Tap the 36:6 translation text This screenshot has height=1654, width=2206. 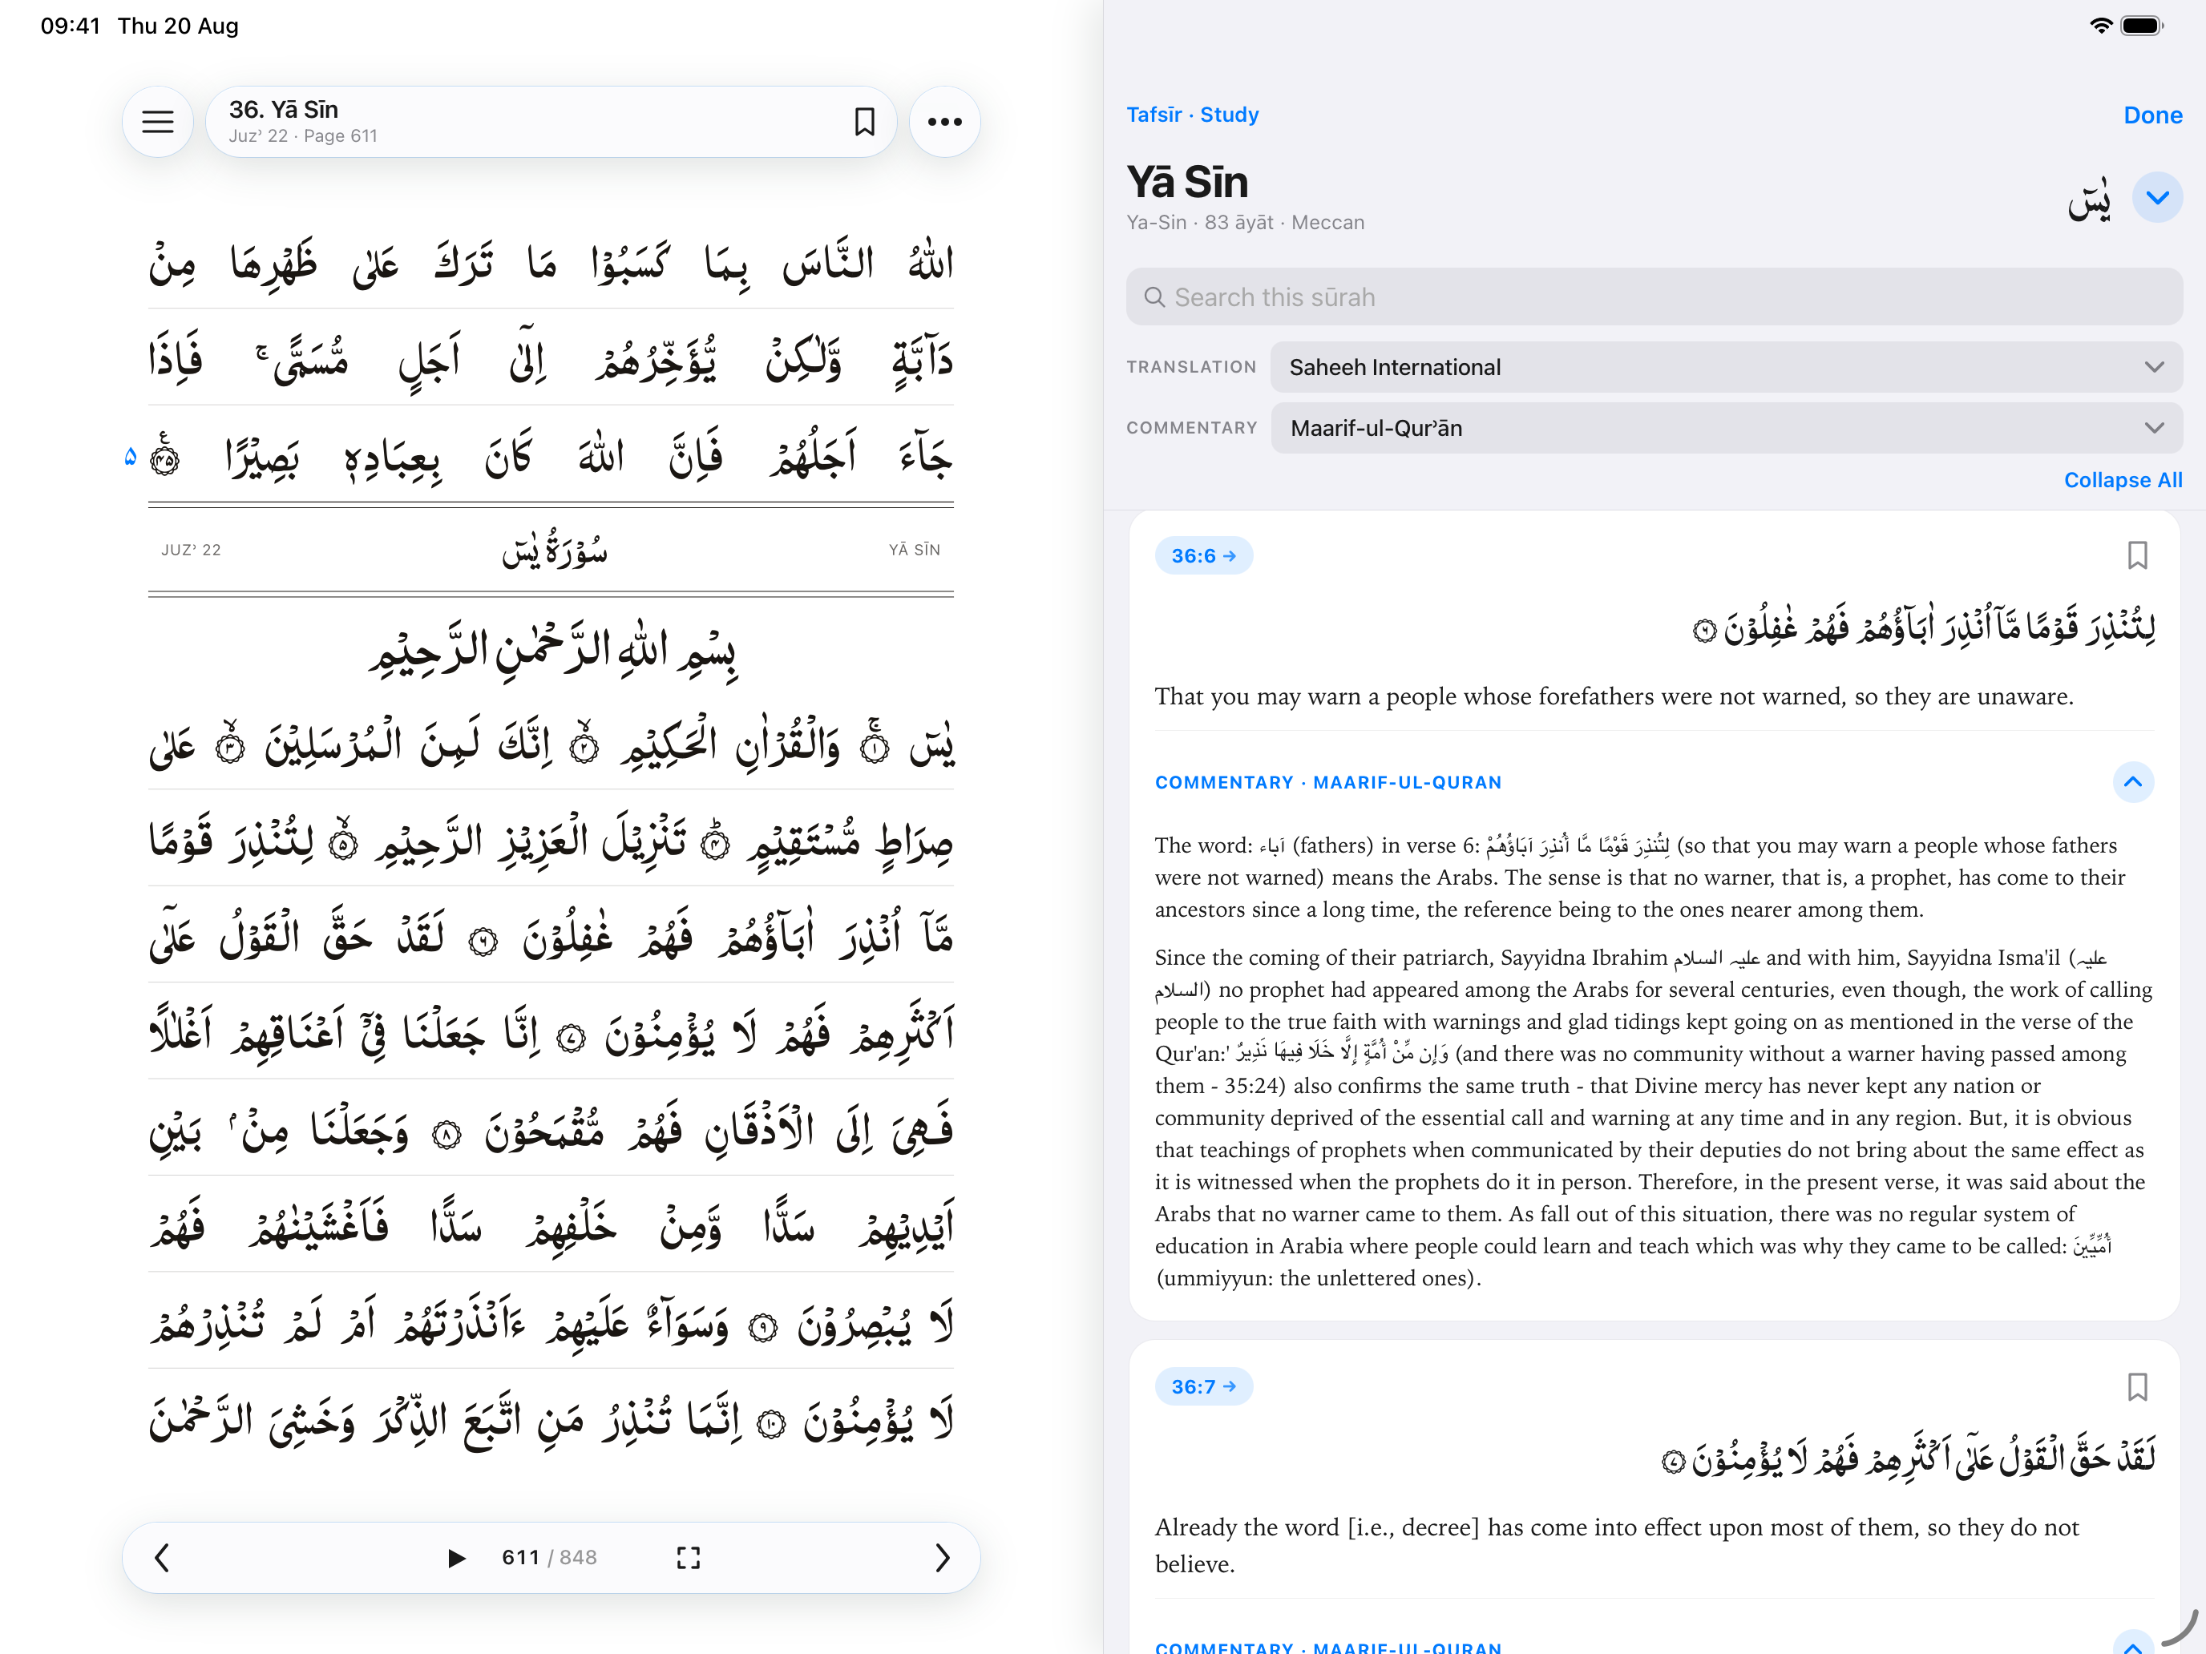pos(1614,696)
